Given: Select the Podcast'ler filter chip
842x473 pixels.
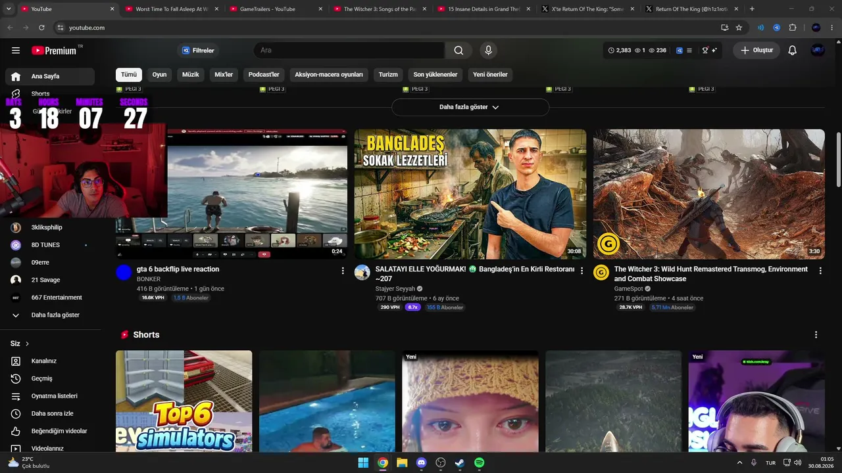Looking at the screenshot, I should pos(264,74).
